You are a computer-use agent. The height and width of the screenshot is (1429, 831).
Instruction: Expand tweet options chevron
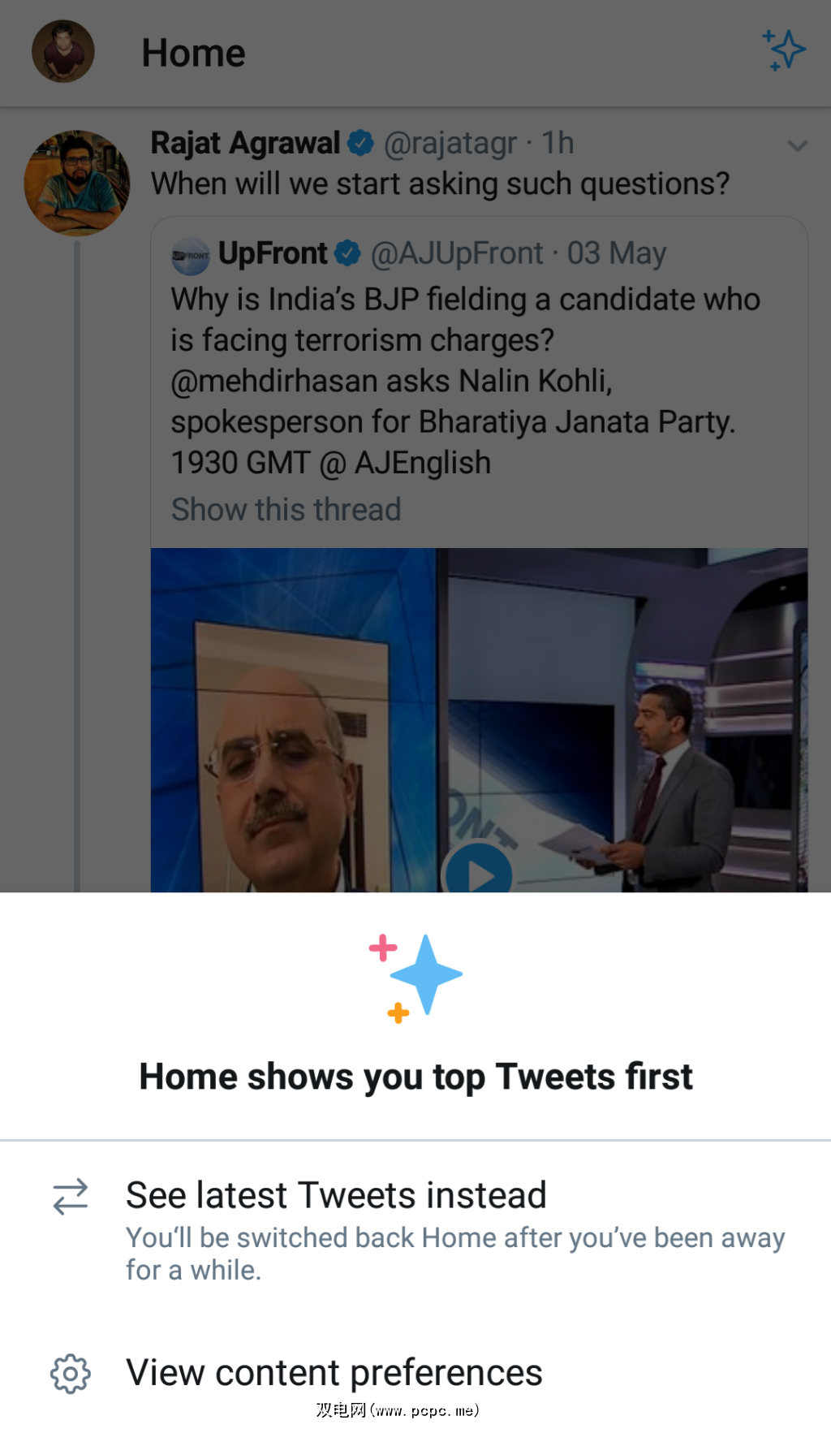(797, 146)
